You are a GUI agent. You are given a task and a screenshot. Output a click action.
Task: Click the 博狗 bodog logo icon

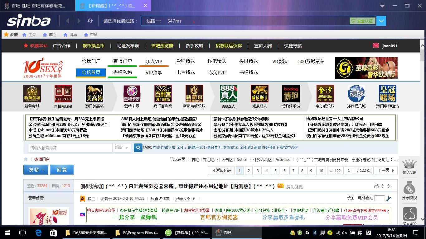click(291, 94)
